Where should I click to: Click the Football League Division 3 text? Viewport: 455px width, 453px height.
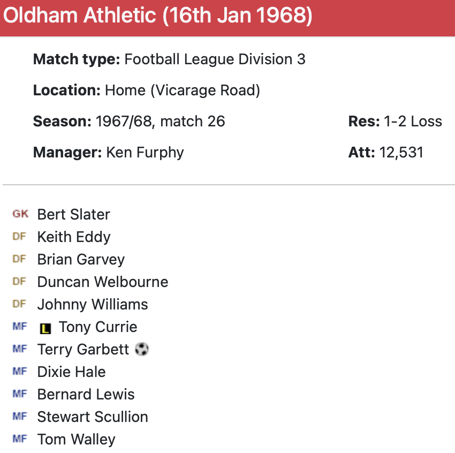pos(215,59)
